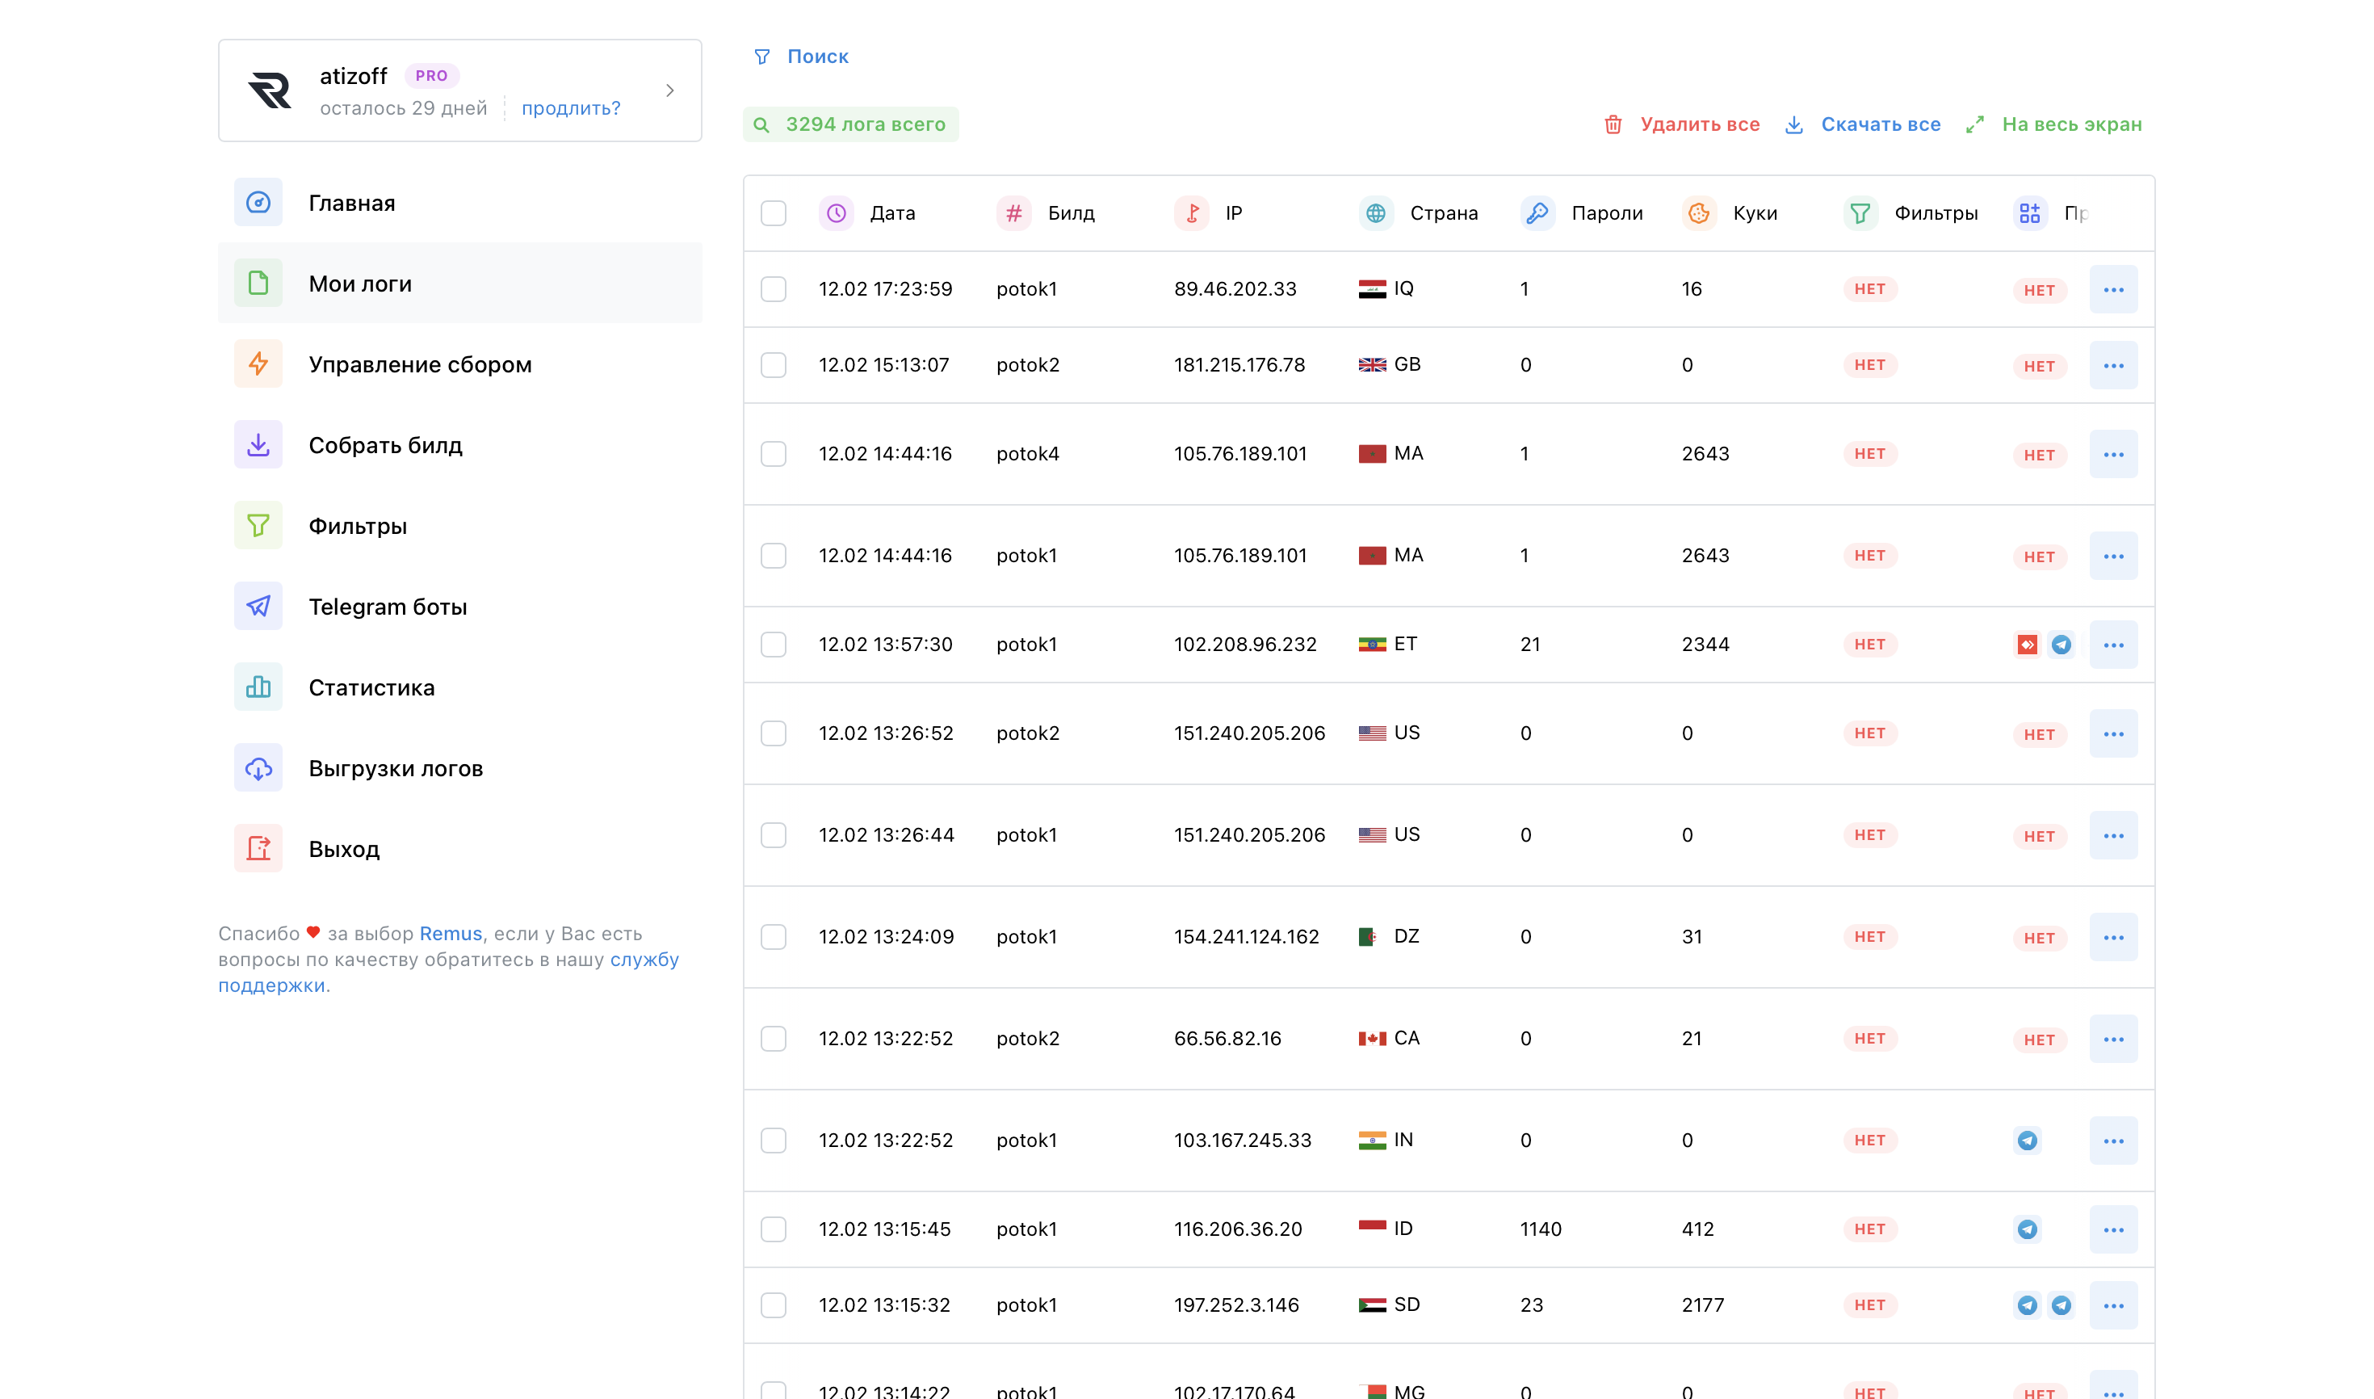The height and width of the screenshot is (1399, 2374).
Task: Click the Скачать все button
Action: point(1863,124)
